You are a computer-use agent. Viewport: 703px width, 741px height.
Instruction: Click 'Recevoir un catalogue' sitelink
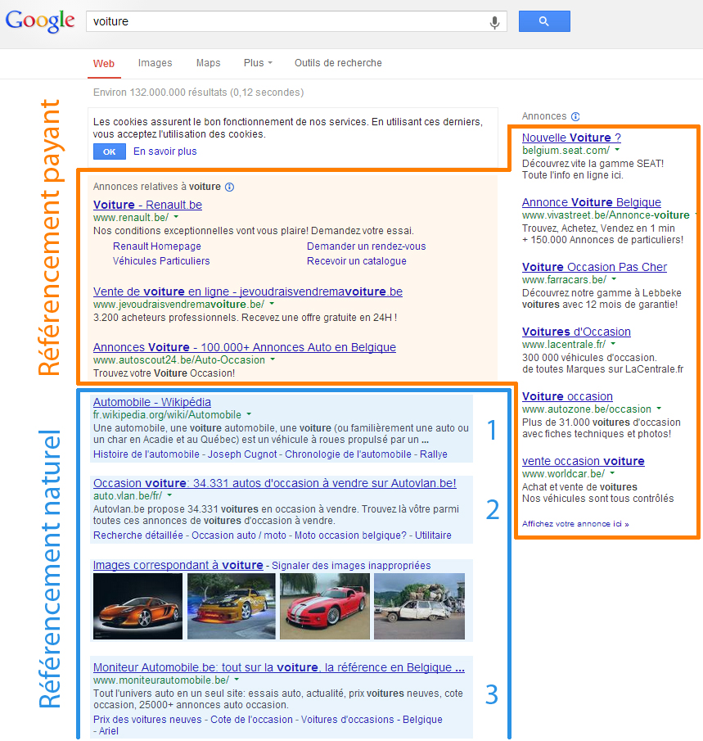point(357,261)
